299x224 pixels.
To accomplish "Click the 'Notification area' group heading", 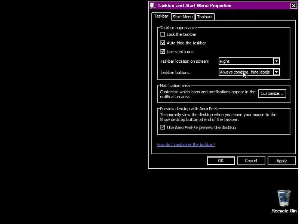I will point(175,85).
